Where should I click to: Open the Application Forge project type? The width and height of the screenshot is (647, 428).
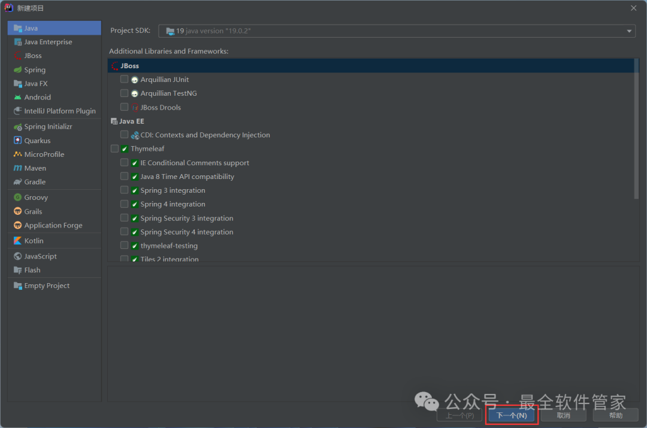click(54, 226)
